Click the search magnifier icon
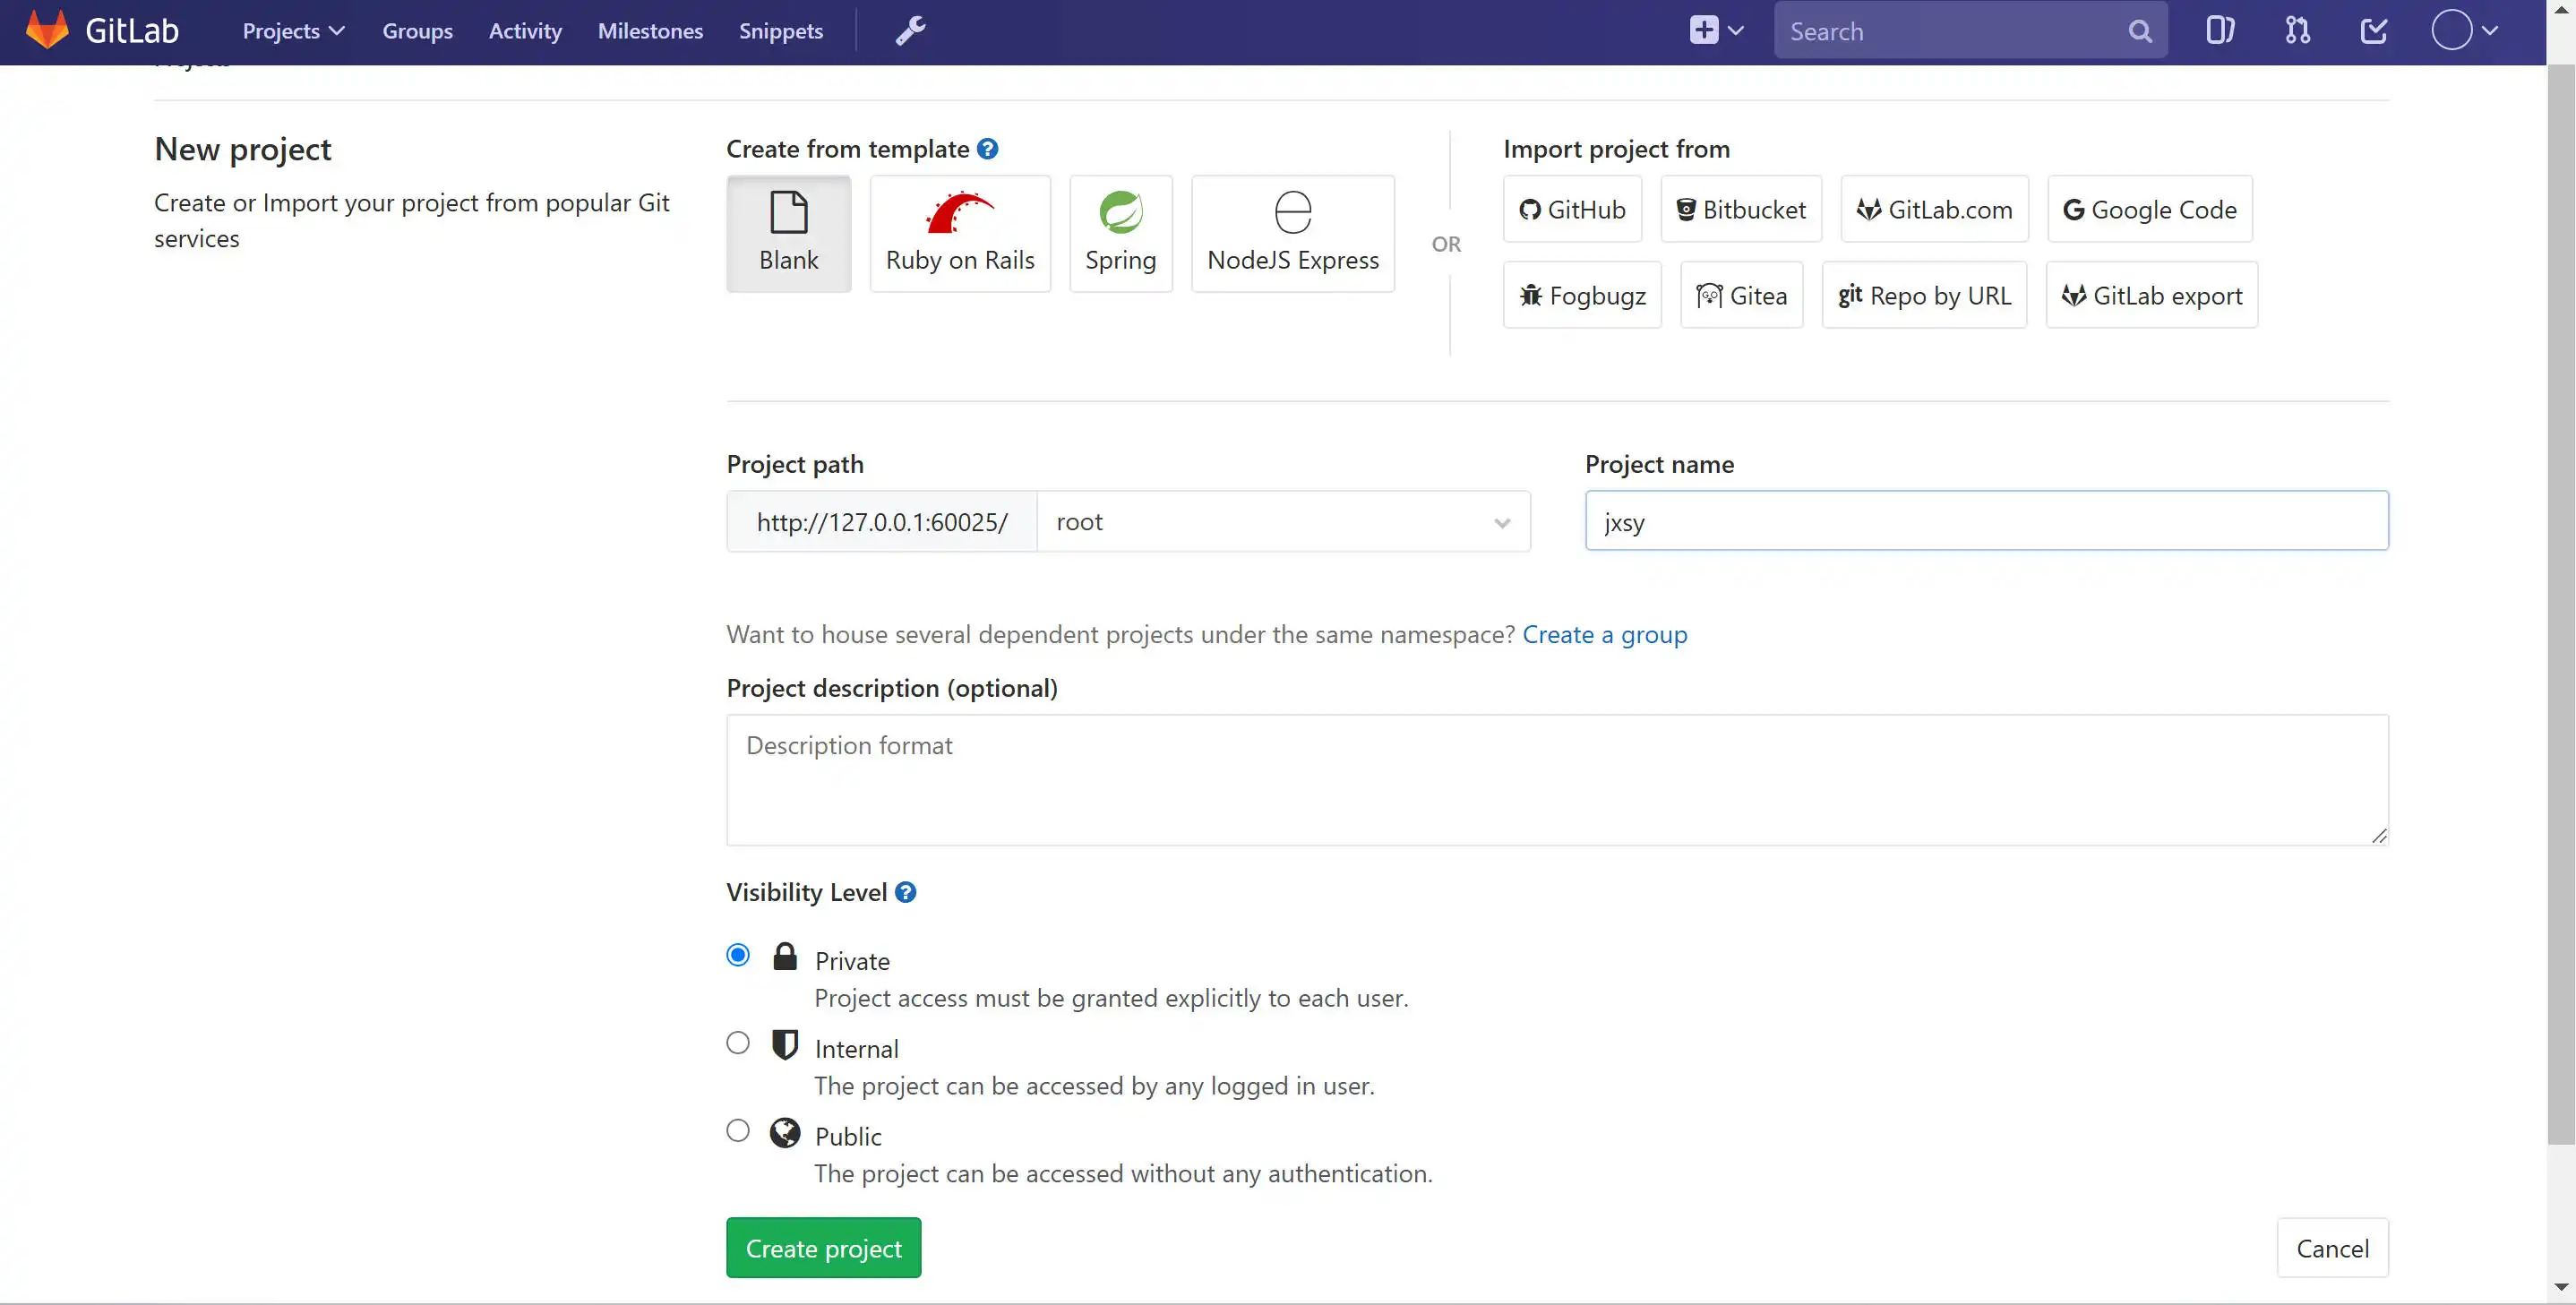Screen dimensions: 2576x1305 2139,31
